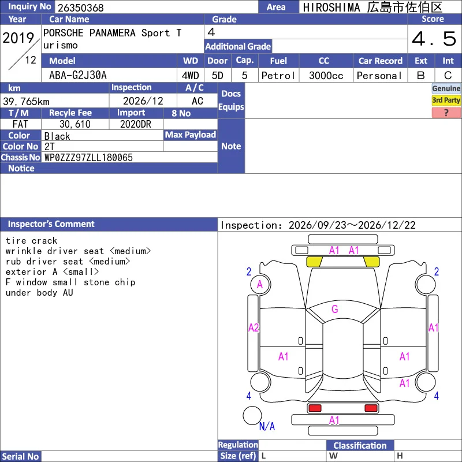
Task: Click the Serial No label
Action: pos(20,456)
